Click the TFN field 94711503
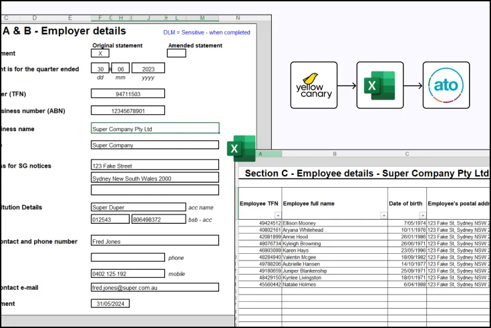Screen dimensions: 491x328 tap(128, 94)
